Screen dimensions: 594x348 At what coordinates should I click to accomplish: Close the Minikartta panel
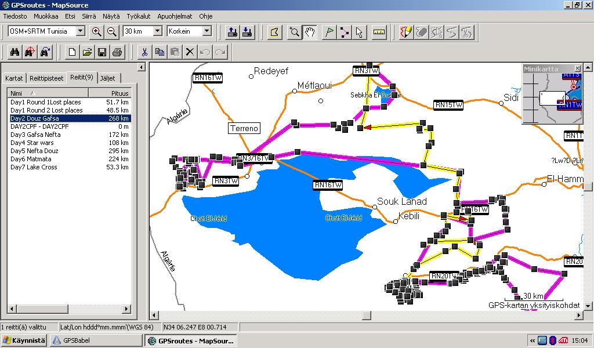(577, 68)
